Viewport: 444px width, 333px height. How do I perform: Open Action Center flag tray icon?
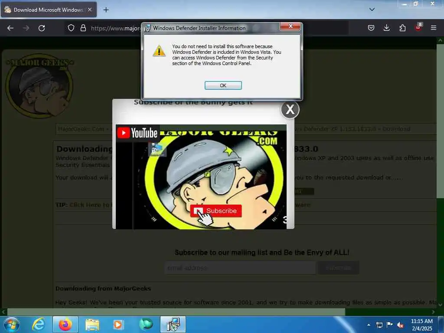[390, 324]
